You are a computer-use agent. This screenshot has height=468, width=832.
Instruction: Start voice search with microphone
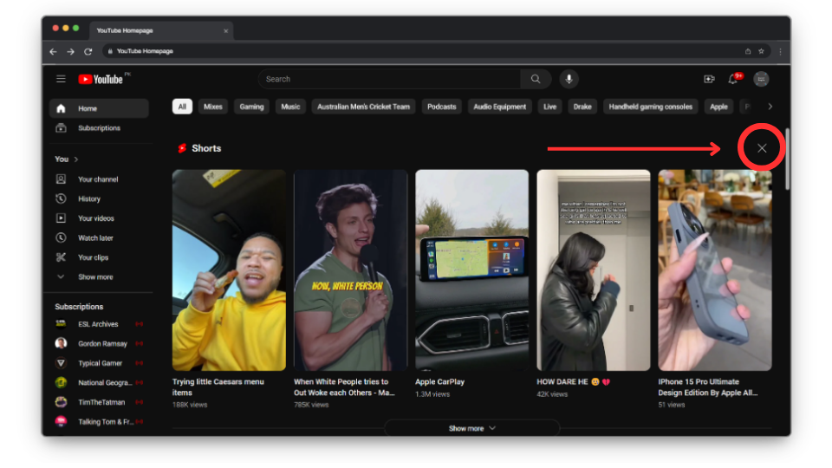569,79
